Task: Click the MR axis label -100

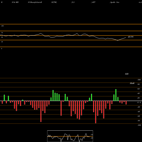Action: [139, 125]
